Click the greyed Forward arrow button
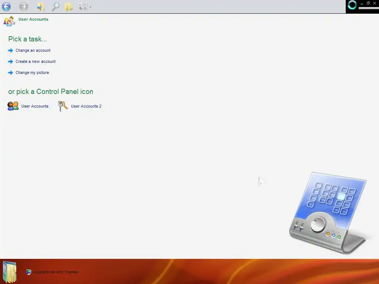The width and height of the screenshot is (379, 284). (x=23, y=7)
